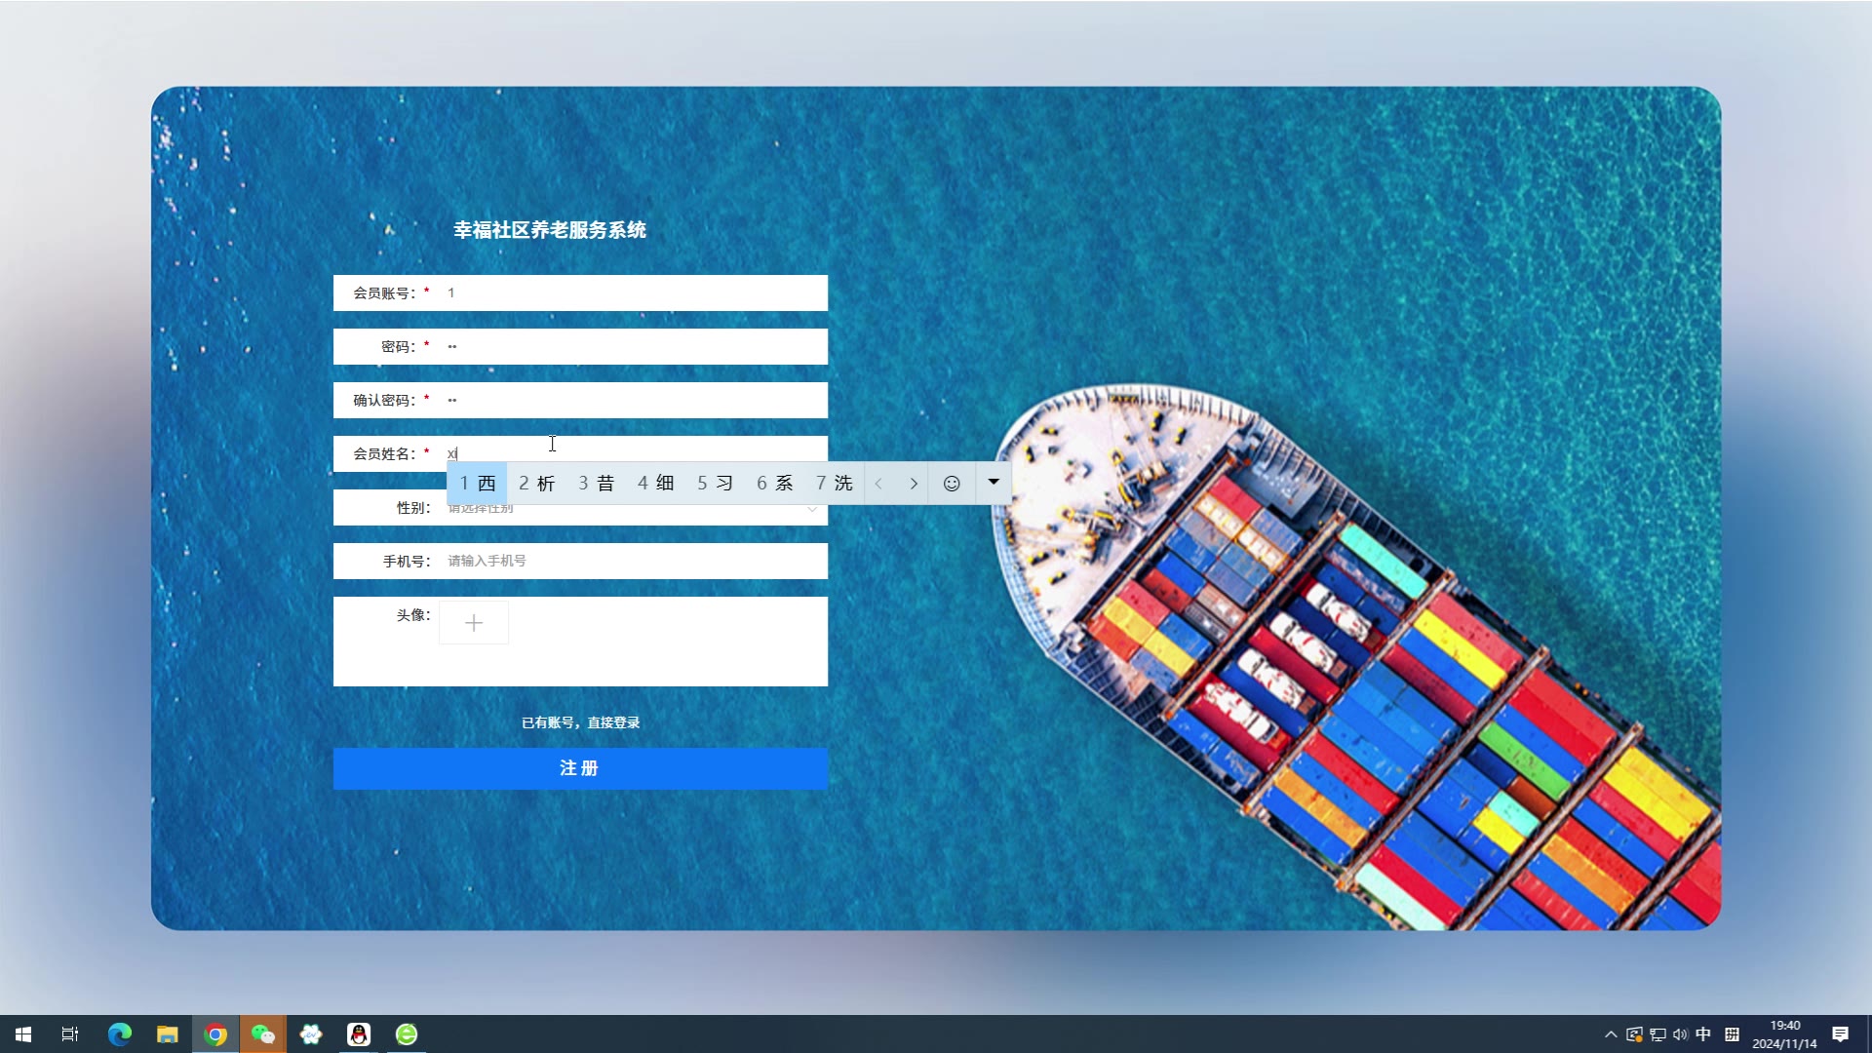The width and height of the screenshot is (1872, 1053).
Task: Select candidate 1 西 in IME bar
Action: pyautogui.click(x=478, y=484)
